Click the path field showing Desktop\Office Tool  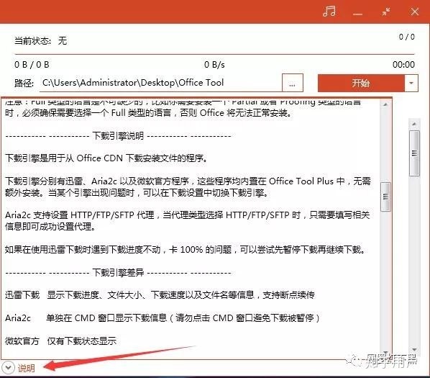(x=160, y=83)
